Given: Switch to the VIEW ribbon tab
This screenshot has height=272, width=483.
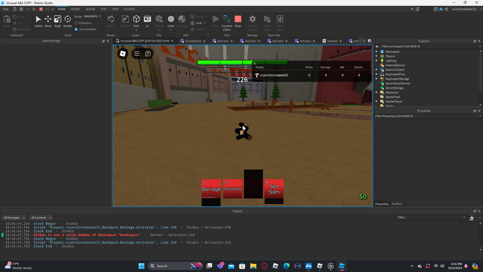Looking at the screenshot, I should pos(115,9).
